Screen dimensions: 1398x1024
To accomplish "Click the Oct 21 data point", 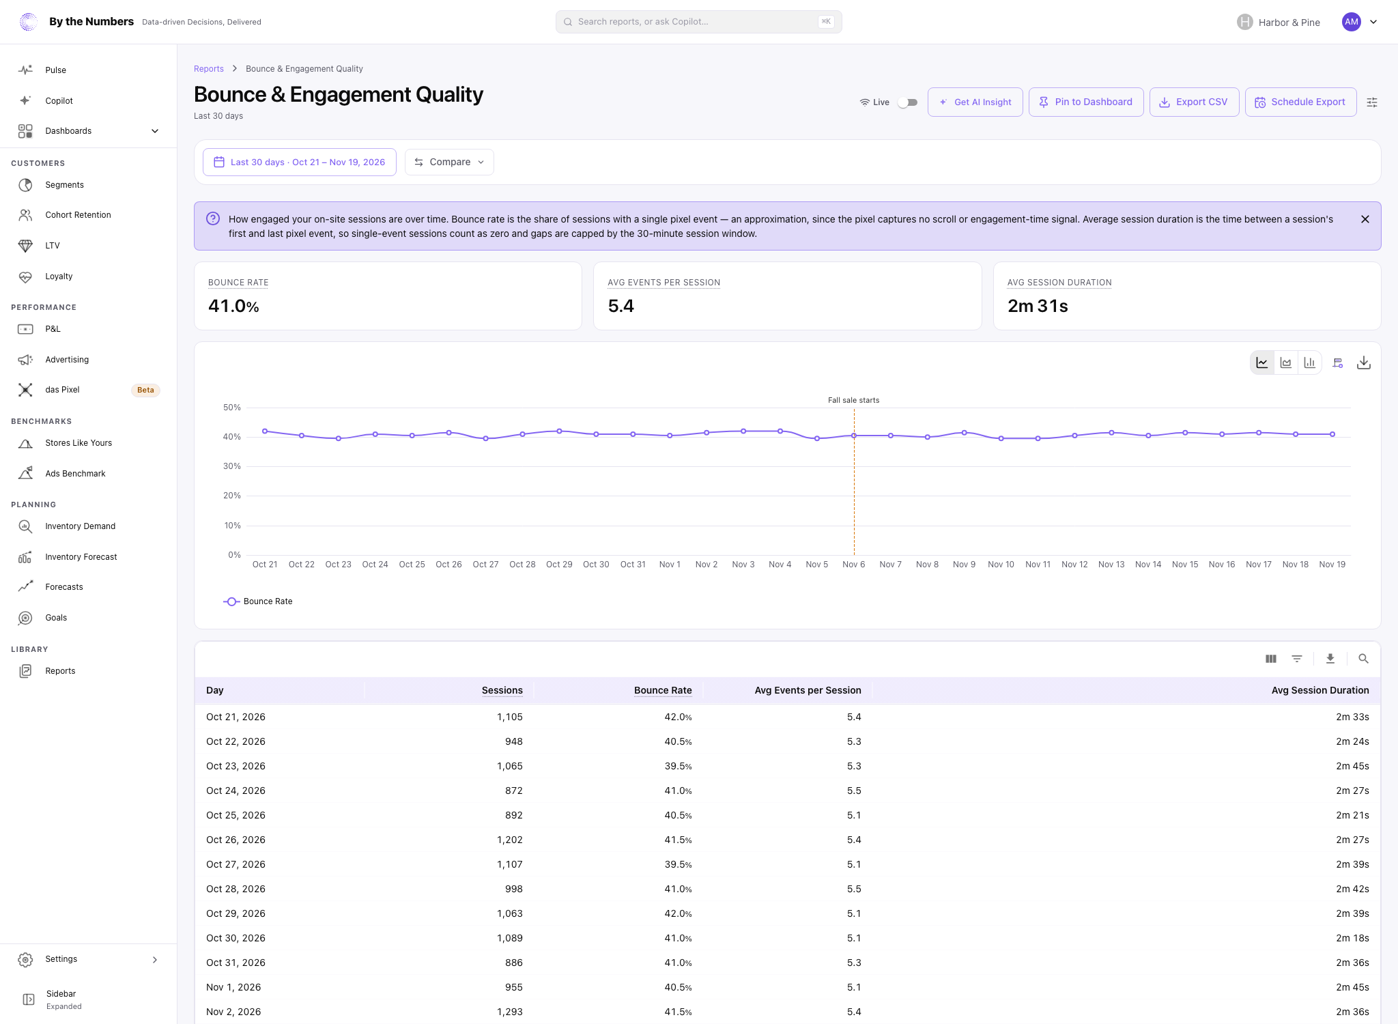I will tap(265, 431).
